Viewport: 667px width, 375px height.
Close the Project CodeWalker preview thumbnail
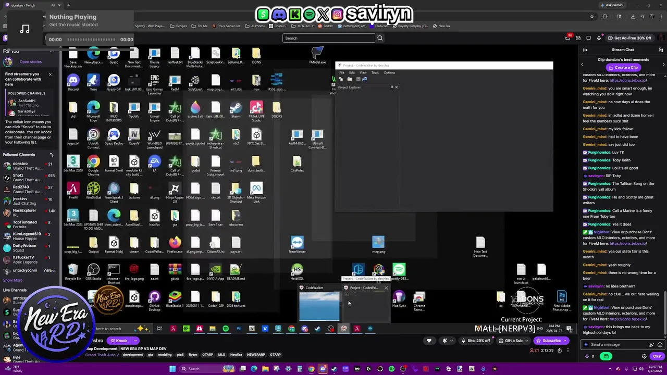(x=386, y=287)
